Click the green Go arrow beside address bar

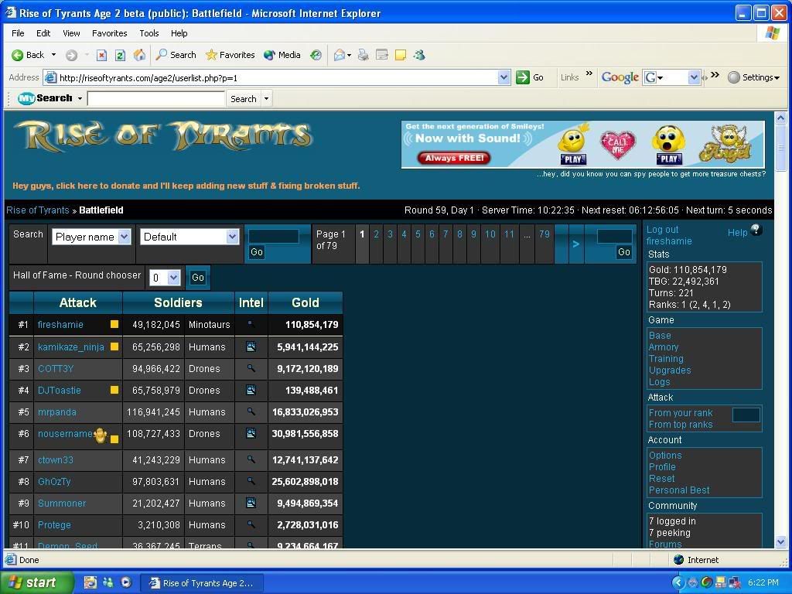pos(523,77)
